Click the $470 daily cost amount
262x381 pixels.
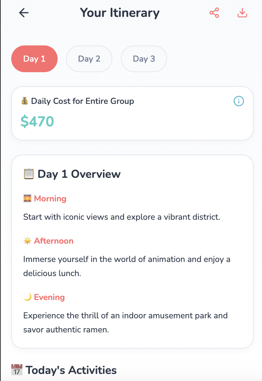coord(37,121)
